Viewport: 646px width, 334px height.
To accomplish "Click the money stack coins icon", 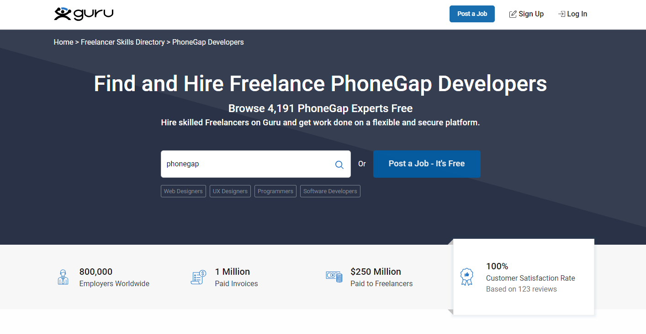I will (x=334, y=277).
